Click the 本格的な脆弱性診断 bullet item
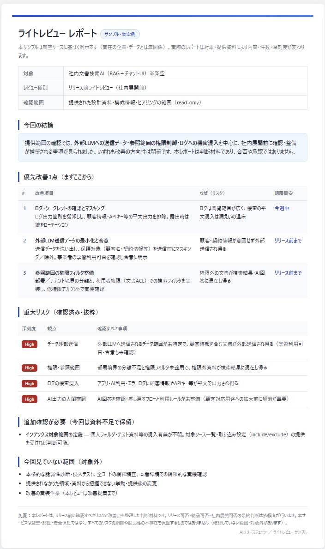This screenshot has height=549, width=325. (116, 474)
